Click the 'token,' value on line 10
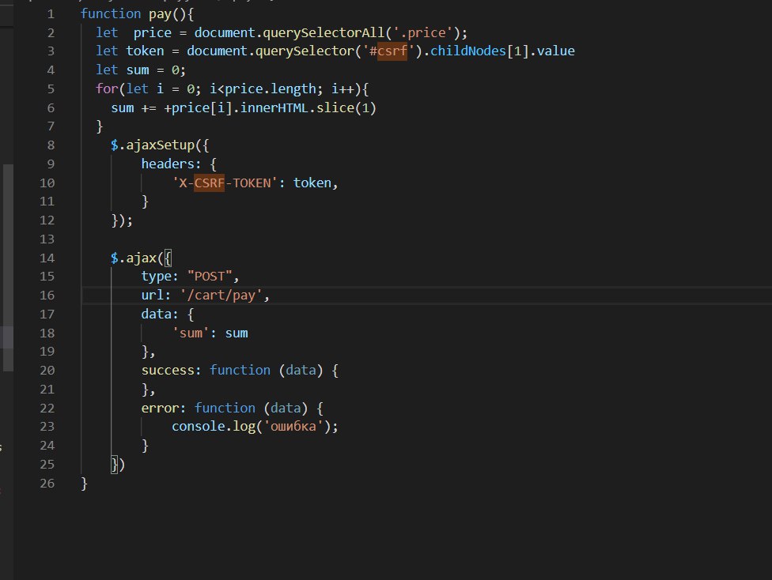This screenshot has height=580, width=772. 316,183
